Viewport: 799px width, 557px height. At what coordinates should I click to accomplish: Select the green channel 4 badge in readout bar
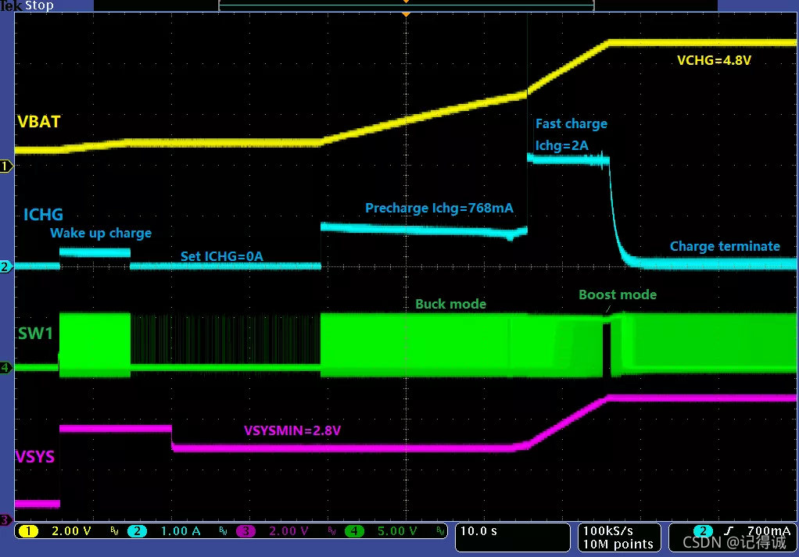click(x=354, y=531)
